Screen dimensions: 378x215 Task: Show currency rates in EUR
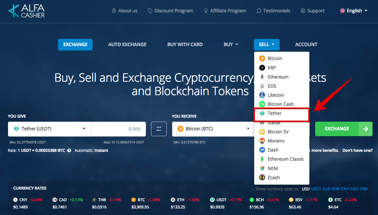click(326, 189)
